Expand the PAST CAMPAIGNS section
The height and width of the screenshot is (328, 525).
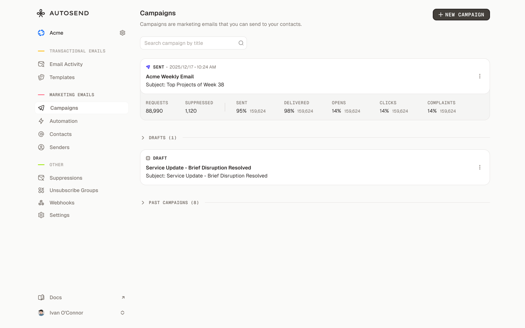(143, 202)
